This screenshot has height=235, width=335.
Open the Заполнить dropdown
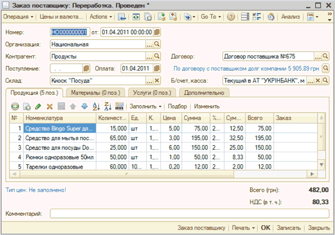point(145,106)
